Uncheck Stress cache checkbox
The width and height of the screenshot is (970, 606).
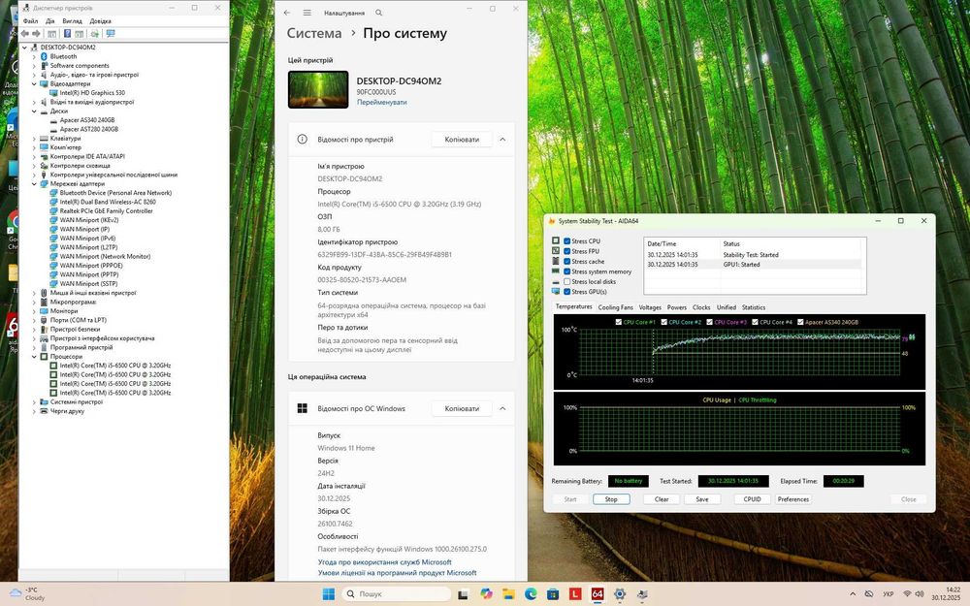[x=566, y=261]
